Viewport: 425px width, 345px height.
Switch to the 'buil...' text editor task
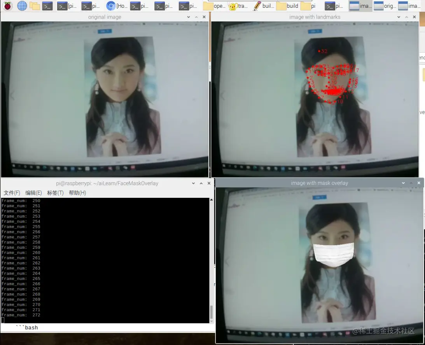[263, 6]
